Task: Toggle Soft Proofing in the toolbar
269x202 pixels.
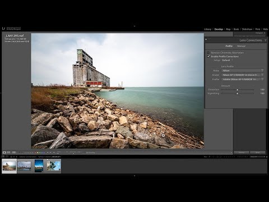Action: (90, 153)
